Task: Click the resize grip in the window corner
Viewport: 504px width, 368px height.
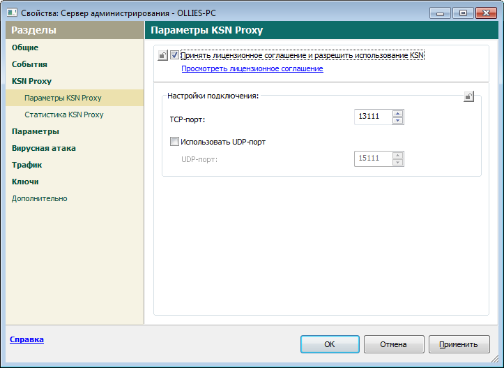Action: coord(494,358)
